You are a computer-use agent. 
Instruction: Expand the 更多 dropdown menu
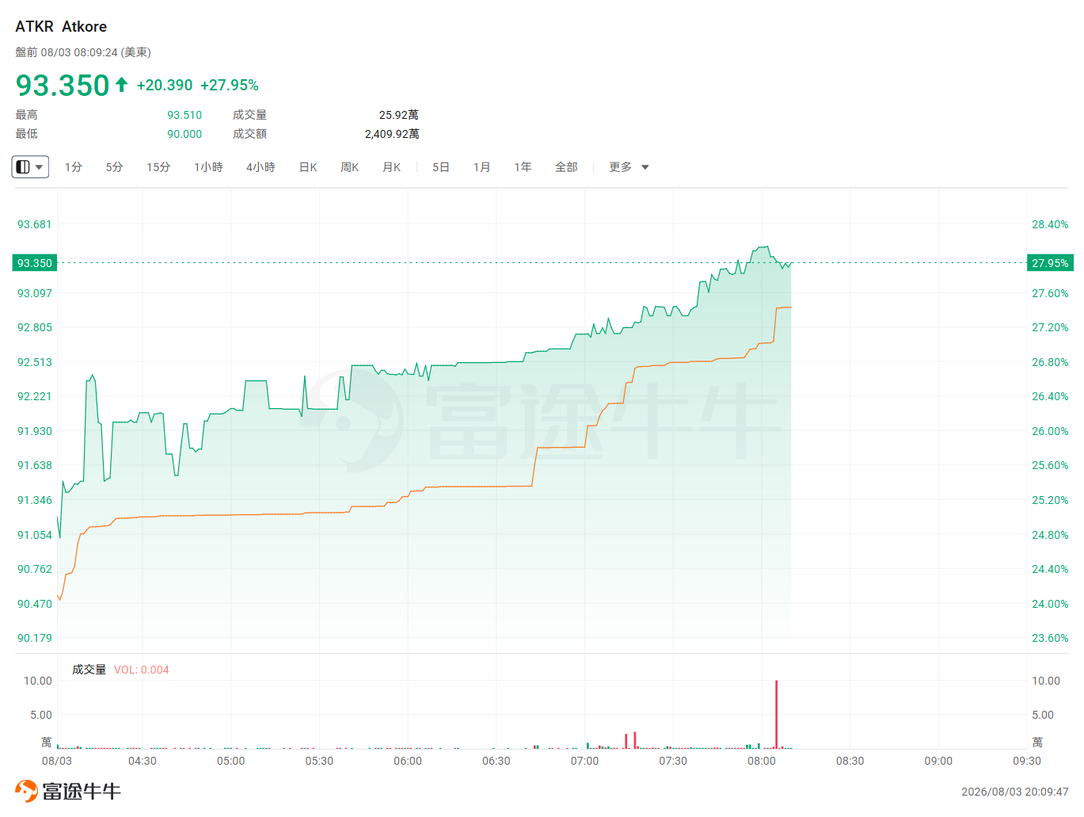629,167
